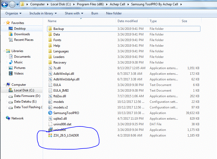Click the EULA_IMEI document icon

coord(50,90)
